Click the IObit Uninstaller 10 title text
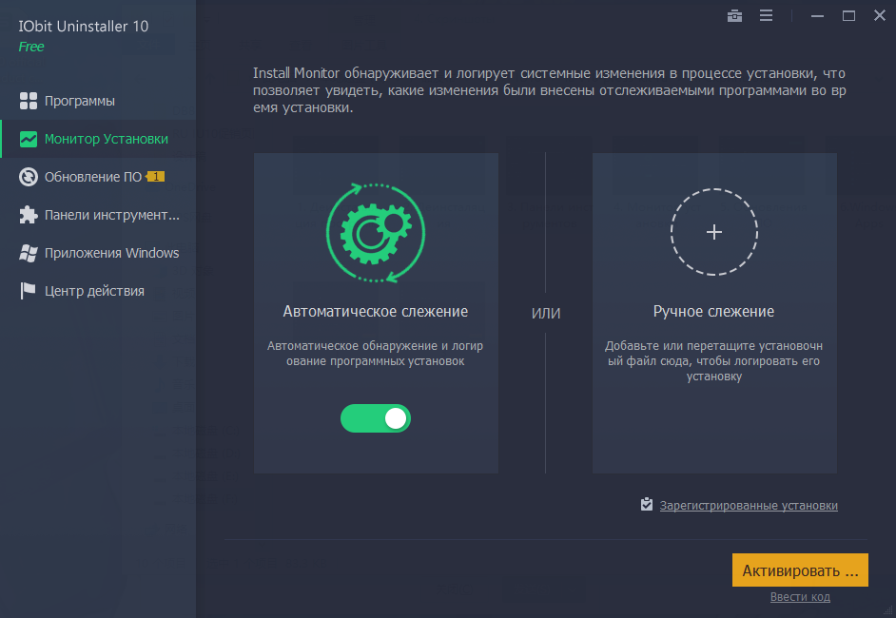 pyautogui.click(x=84, y=27)
